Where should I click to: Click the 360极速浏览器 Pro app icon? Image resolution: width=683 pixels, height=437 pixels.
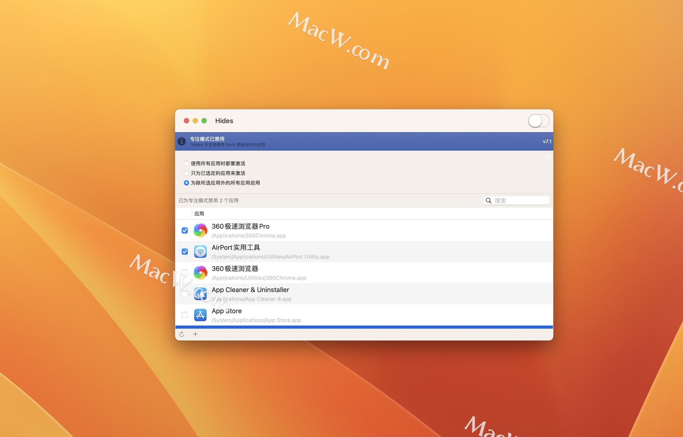(x=200, y=230)
